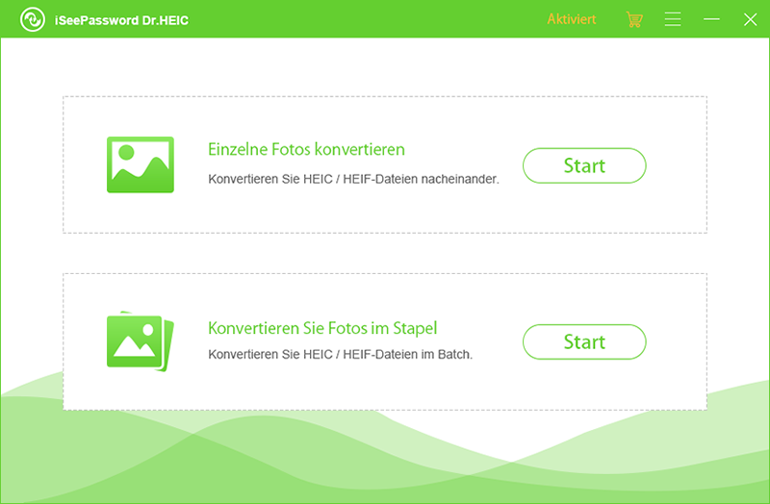Select the 'Konvertieren Sie Fotos im Stapel' heading
The height and width of the screenshot is (504, 770).
[322, 328]
